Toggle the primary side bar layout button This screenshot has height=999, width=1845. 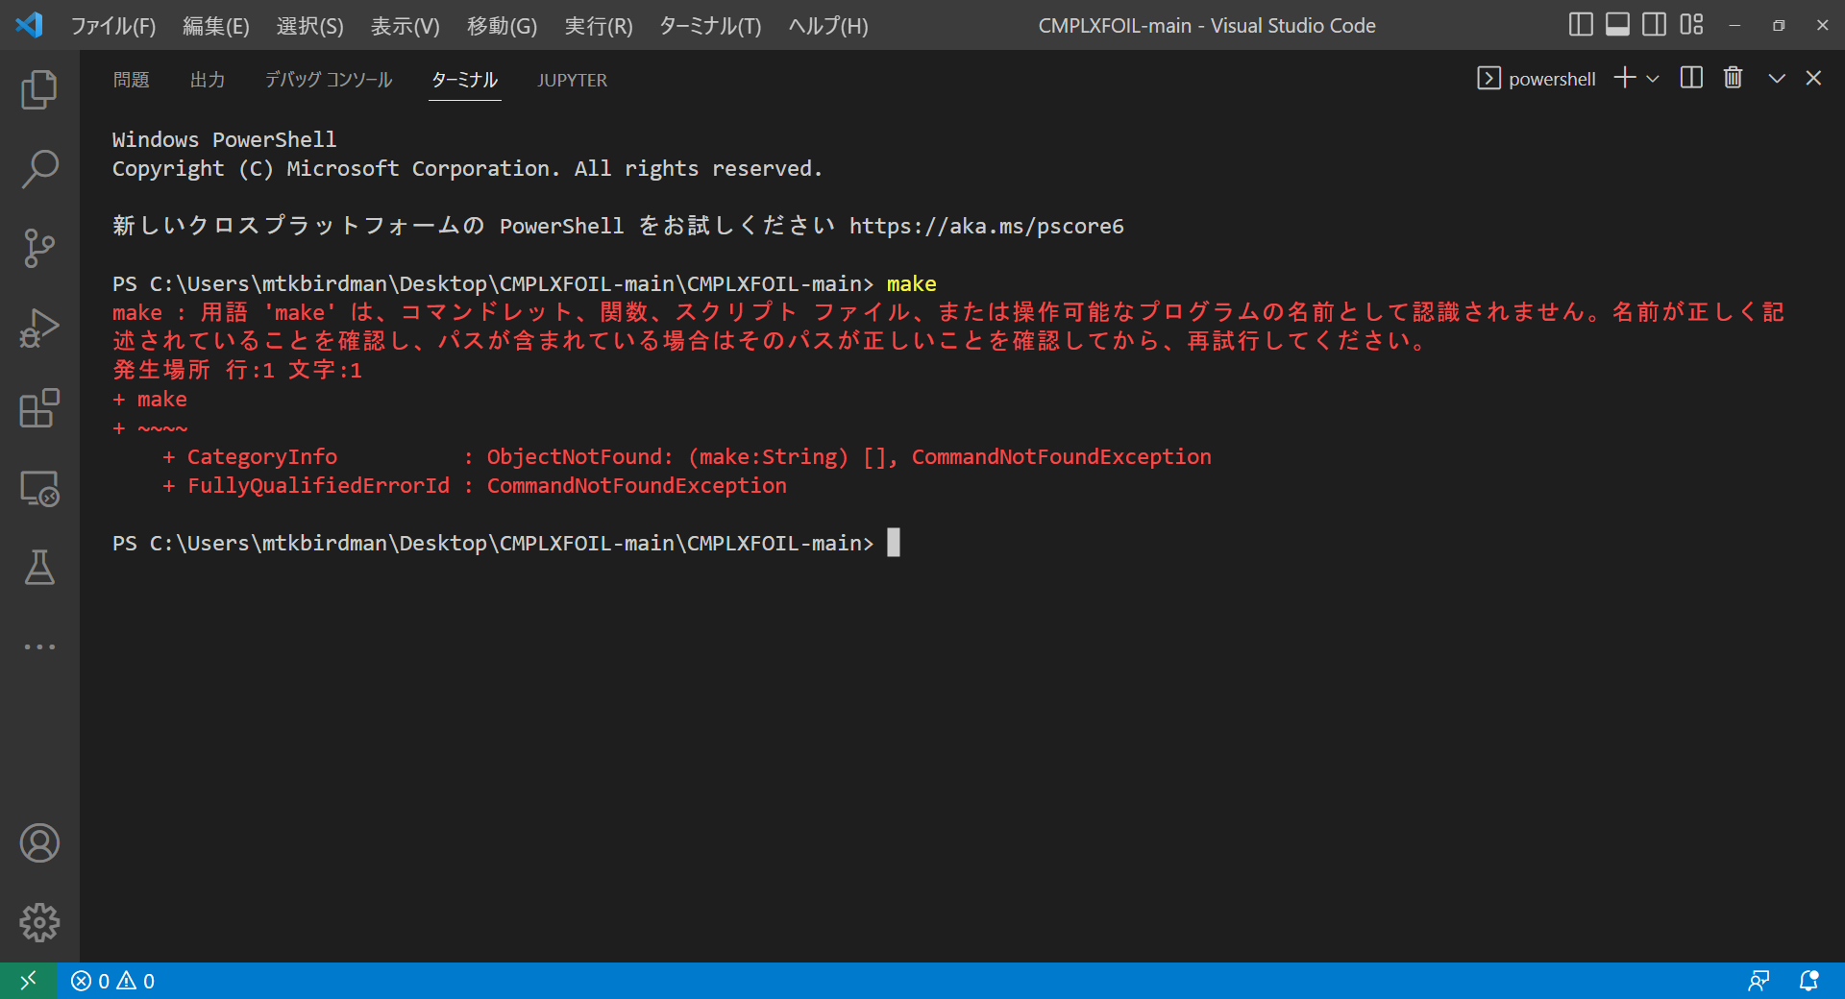[1581, 25]
